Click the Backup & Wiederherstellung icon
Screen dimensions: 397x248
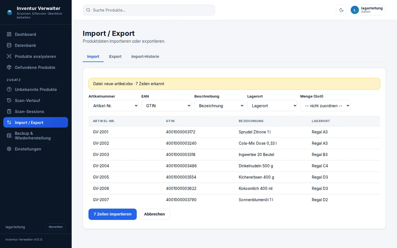(x=9, y=136)
